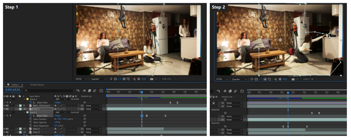351x140 pixels.
Task: Click the stopwatch beside Mask Opacity
Action: [31, 122]
